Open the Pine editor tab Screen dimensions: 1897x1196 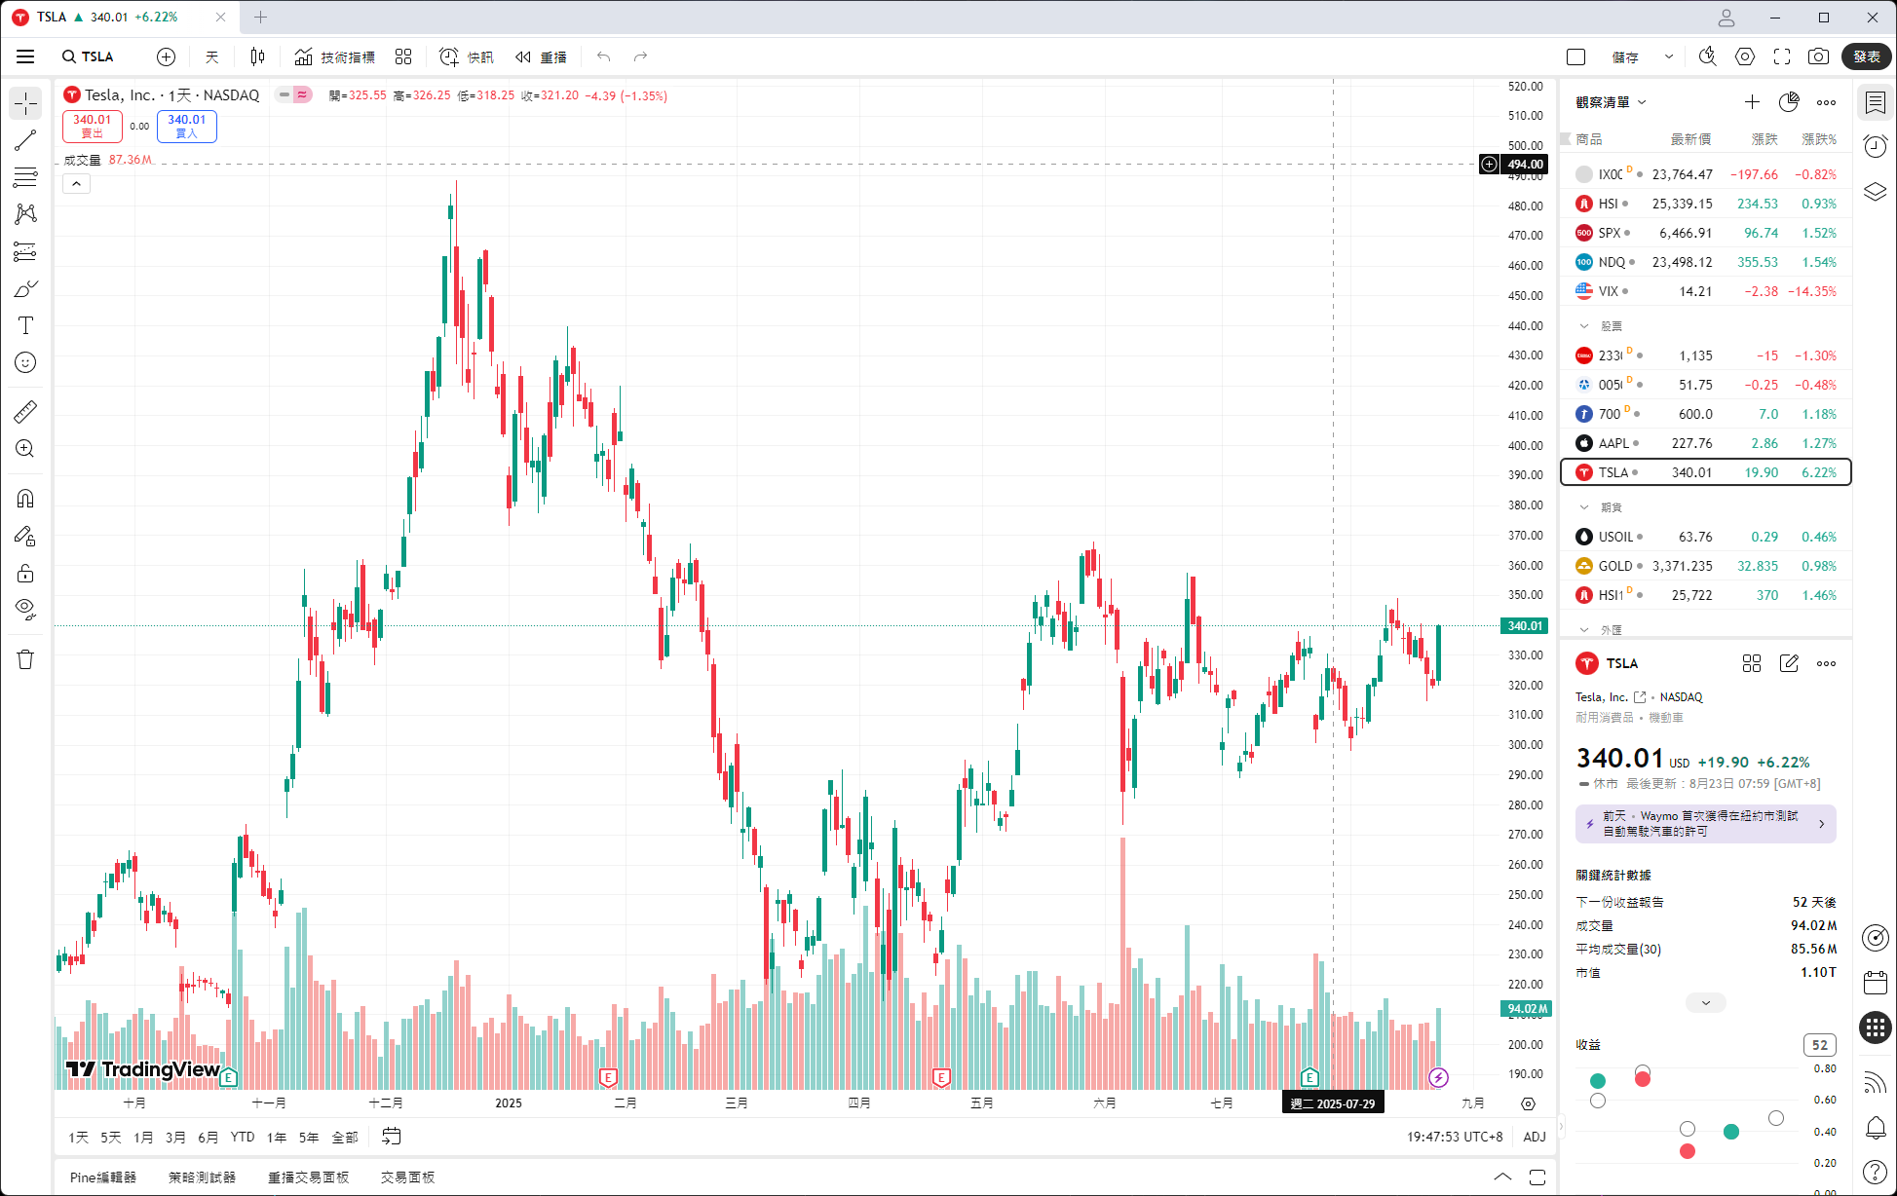pyautogui.click(x=103, y=1177)
